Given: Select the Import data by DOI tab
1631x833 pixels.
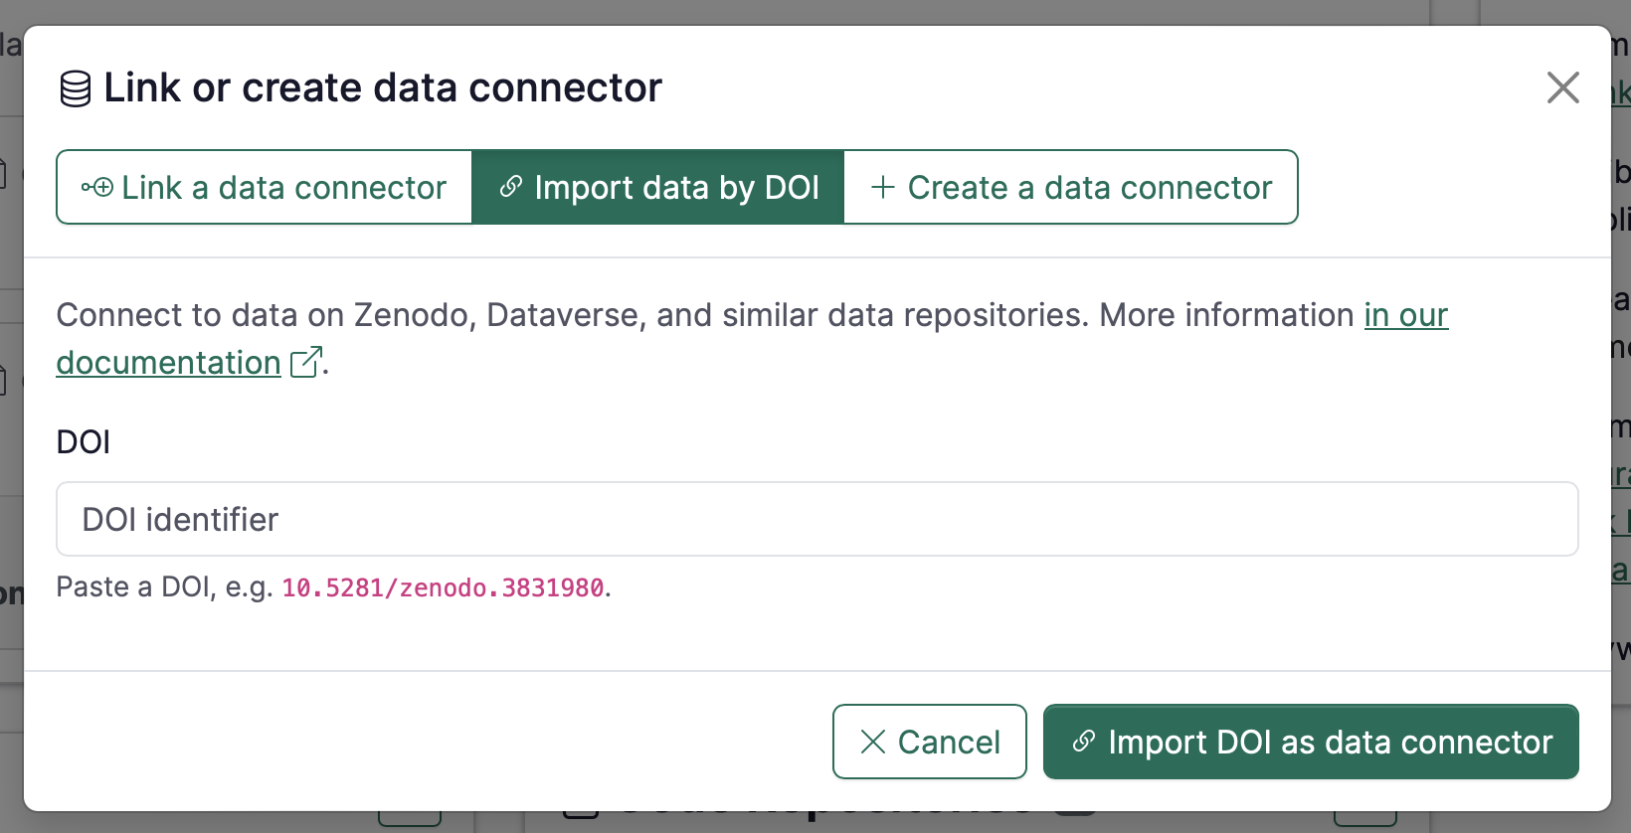Looking at the screenshot, I should [x=658, y=187].
